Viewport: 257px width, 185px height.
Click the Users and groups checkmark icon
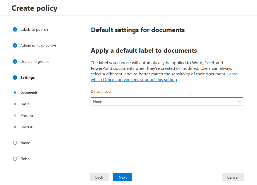[x=15, y=61]
